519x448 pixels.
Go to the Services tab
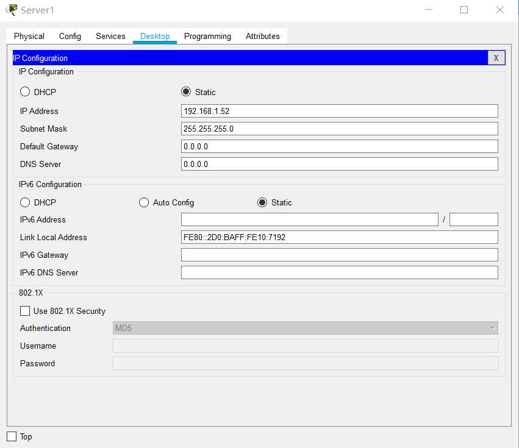pyautogui.click(x=110, y=36)
